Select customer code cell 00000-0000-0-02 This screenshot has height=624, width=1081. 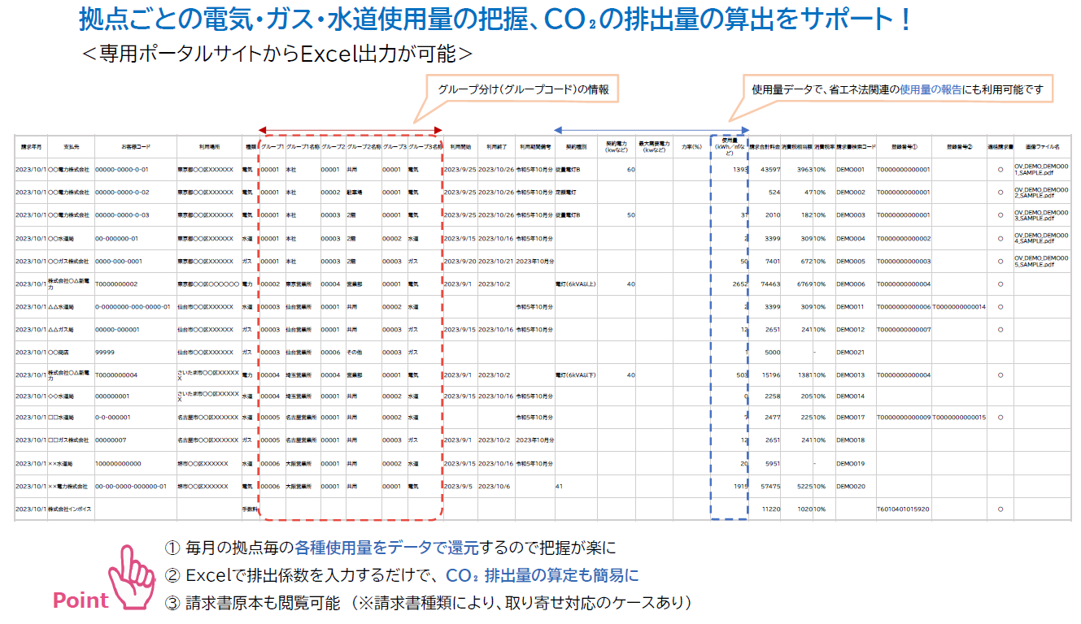point(121,193)
